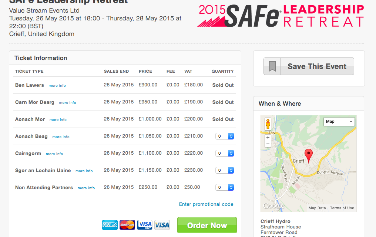376x237 pixels.
Task: Click the Aonach Beag ticket name
Action: (x=31, y=136)
